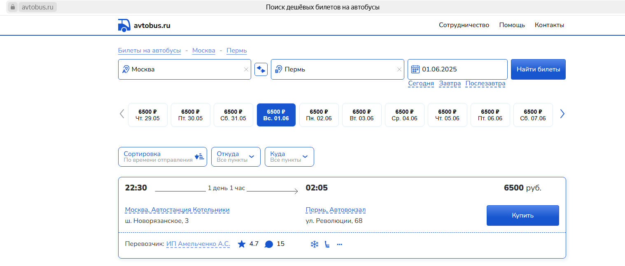
Task: Expand the Куда arrival points filter
Action: point(289,157)
